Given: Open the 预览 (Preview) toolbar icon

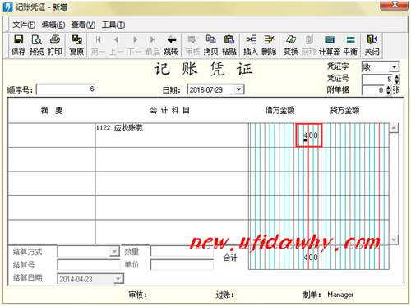Looking at the screenshot, I should pos(36,45).
